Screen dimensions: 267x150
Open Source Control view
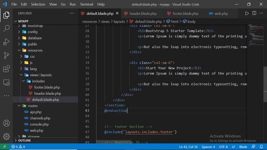(6, 55)
